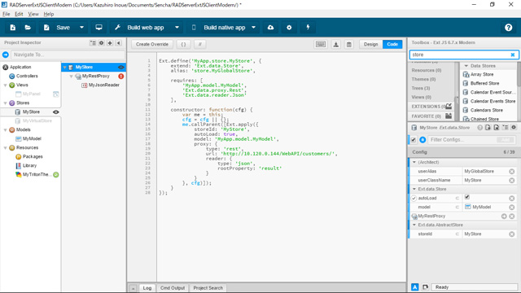Click the Project Inspector tree-view icon
The width and height of the screenshot is (521, 293).
coord(93,43)
